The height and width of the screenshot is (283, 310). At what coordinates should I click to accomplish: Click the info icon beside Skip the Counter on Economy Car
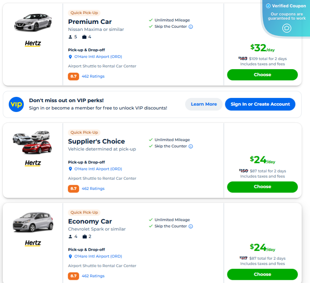[x=191, y=226]
